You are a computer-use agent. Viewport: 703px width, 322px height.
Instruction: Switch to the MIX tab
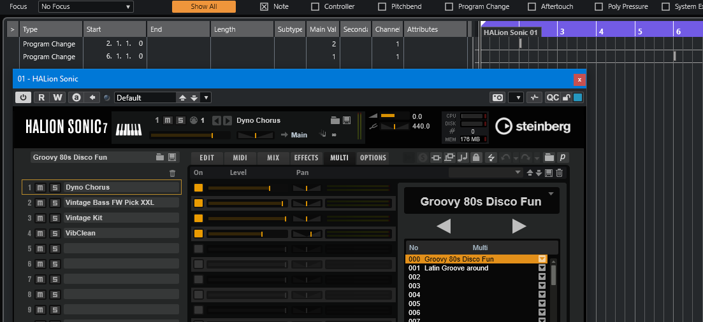point(273,158)
